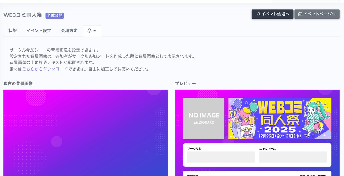Click the サークル名 preview field
344x176 pixels.
point(221,157)
